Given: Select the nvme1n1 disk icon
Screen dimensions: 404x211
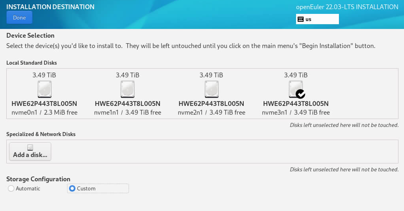Looking at the screenshot, I should [127, 89].
